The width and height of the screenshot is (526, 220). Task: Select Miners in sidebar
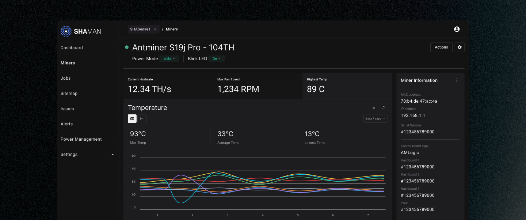(68, 63)
